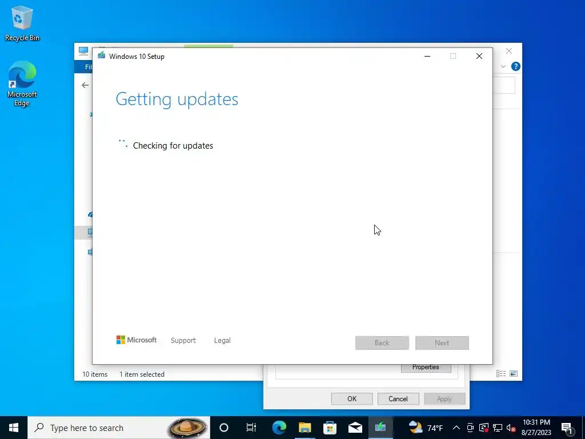The height and width of the screenshot is (439, 585).
Task: Select Windows 10 Setup taskbar button
Action: pyautogui.click(x=380, y=428)
